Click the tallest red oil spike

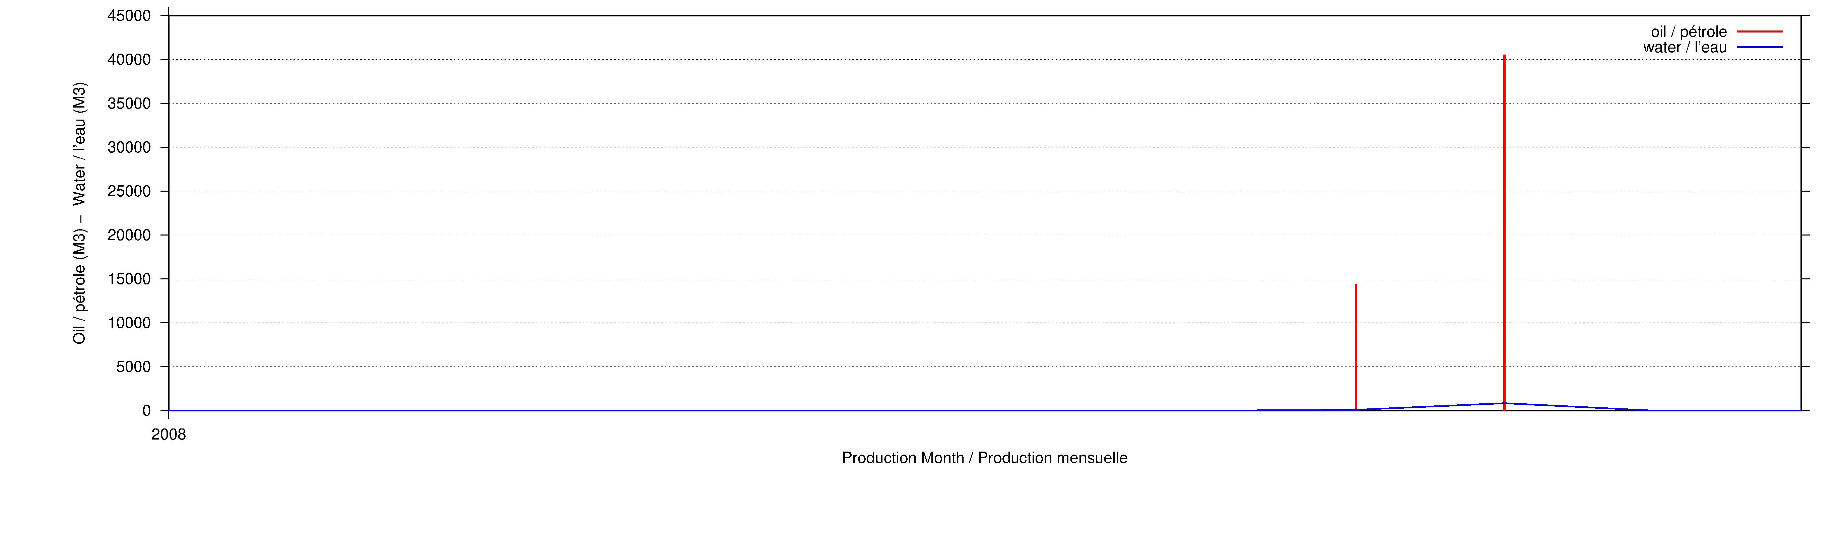(1504, 232)
